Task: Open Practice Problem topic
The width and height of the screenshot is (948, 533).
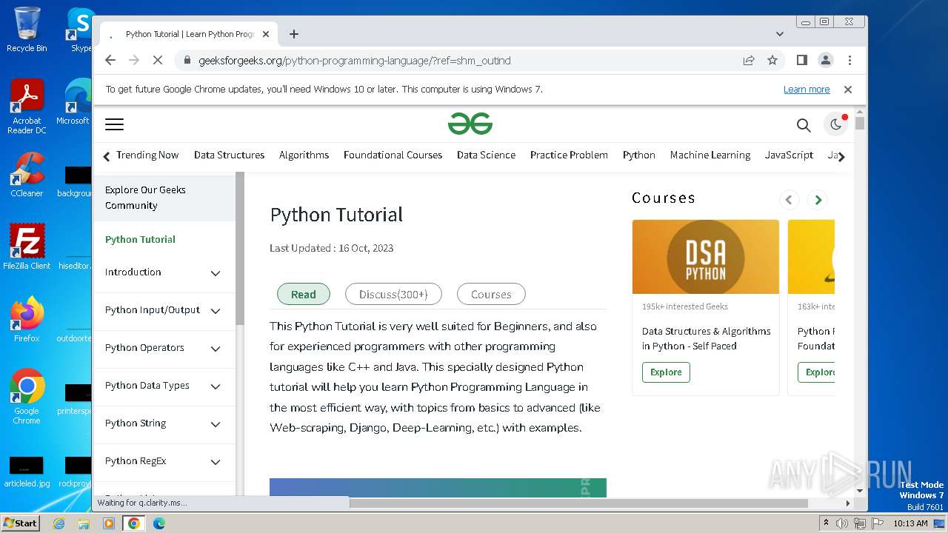Action: [569, 155]
